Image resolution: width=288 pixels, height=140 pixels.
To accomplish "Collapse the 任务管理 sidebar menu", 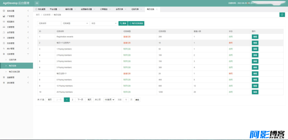I will (28, 54).
